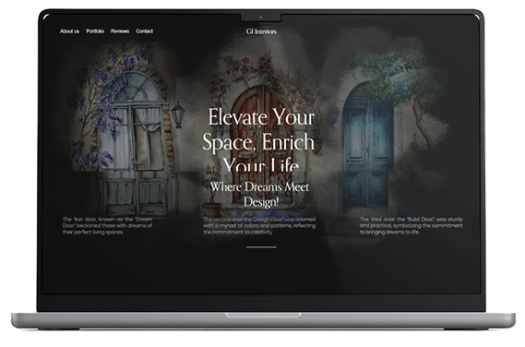Select the purple wisteria door image

pyautogui.click(x=124, y=131)
